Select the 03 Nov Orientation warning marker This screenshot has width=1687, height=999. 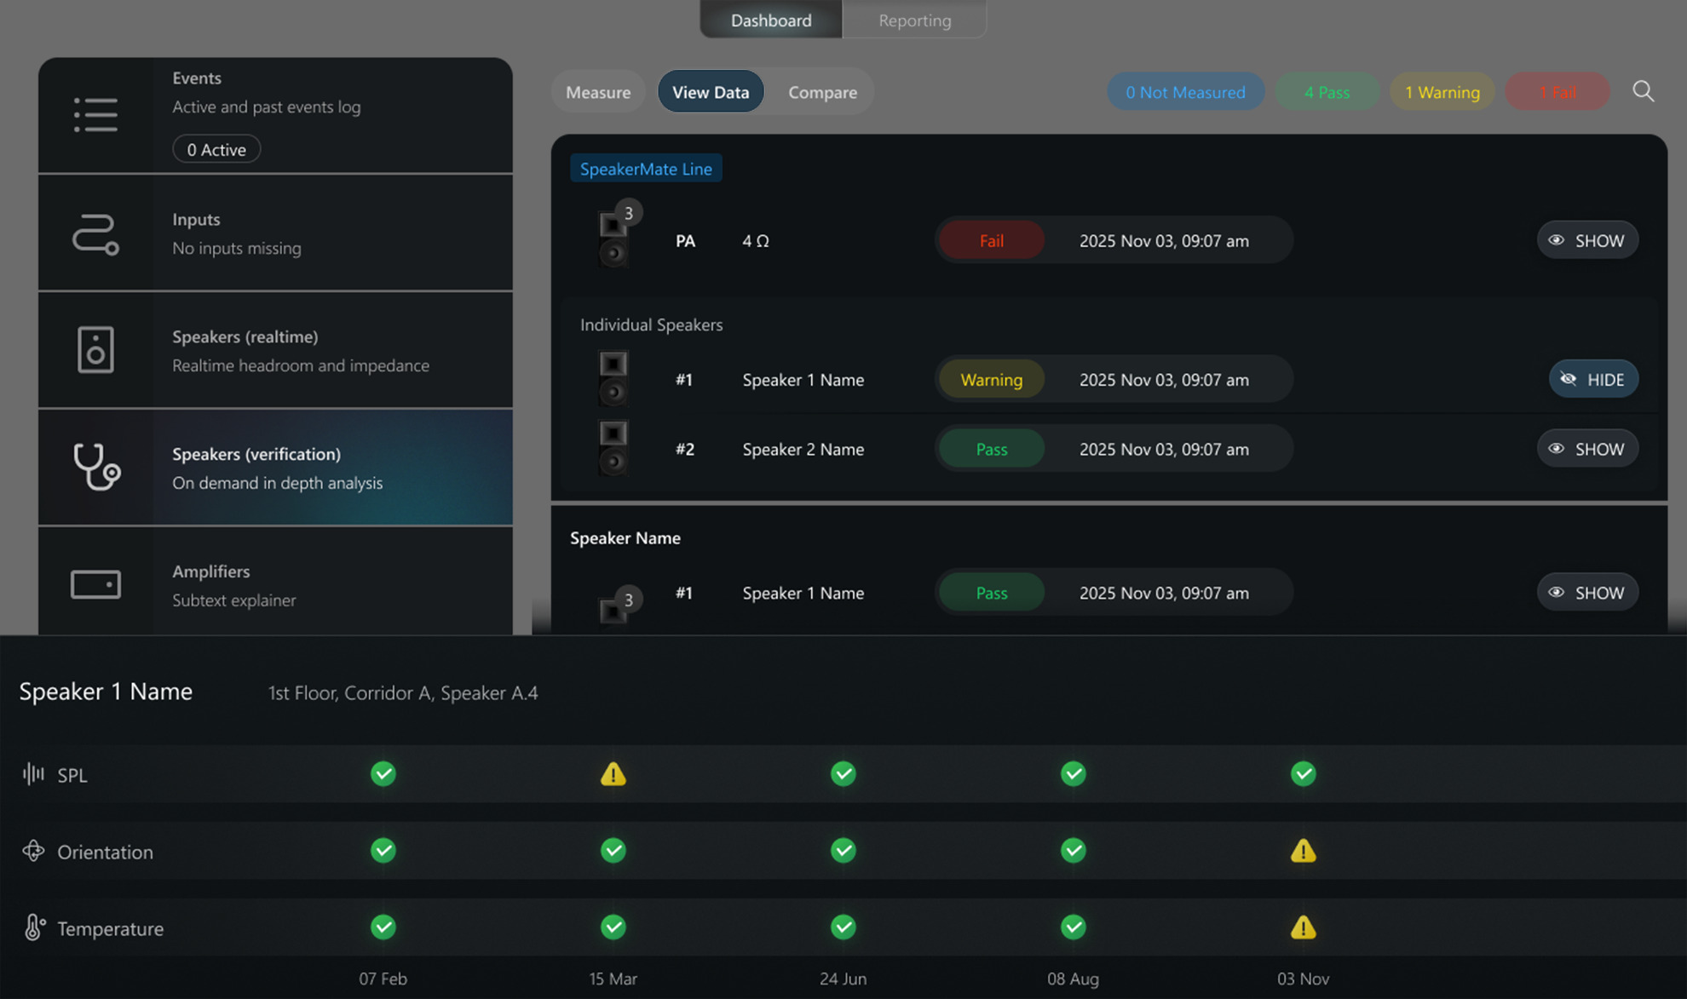click(x=1303, y=850)
